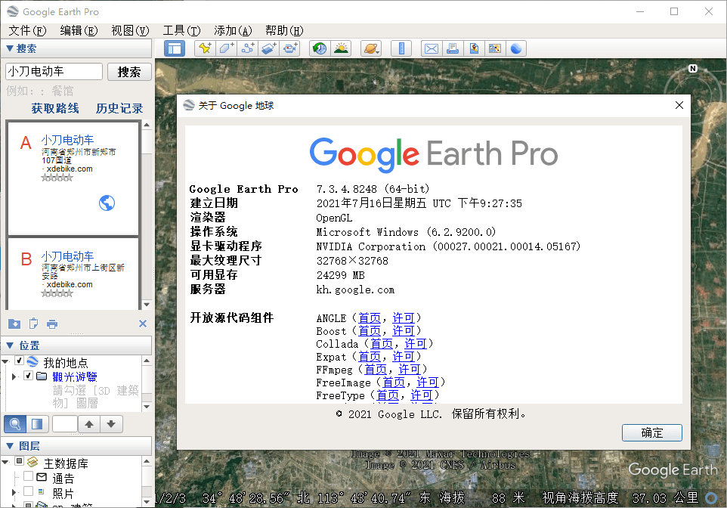Viewport: 727px width, 508px height.
Task: Click 获取路线 link
Action: [x=55, y=109]
